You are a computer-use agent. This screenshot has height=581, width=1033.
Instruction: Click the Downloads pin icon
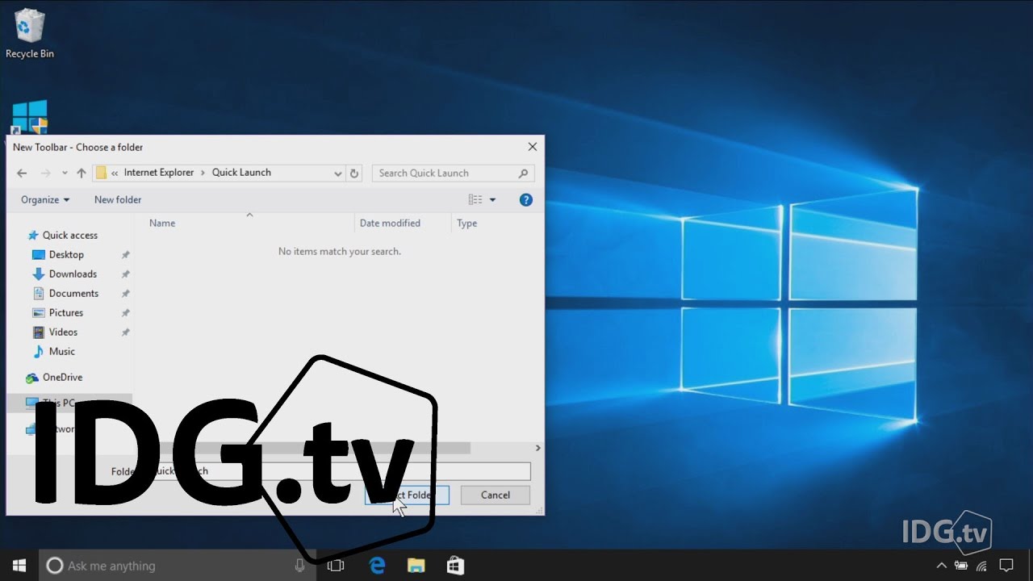pos(125,274)
